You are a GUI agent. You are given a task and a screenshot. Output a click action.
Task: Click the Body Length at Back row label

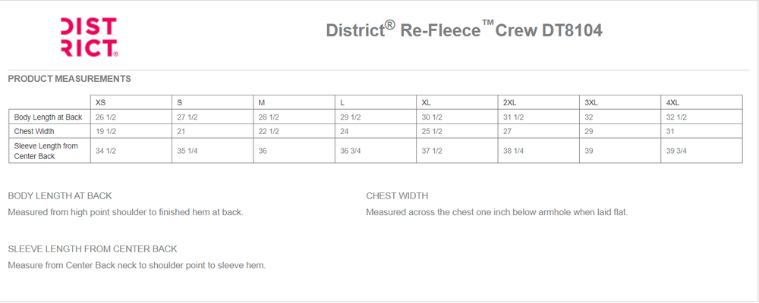click(48, 117)
